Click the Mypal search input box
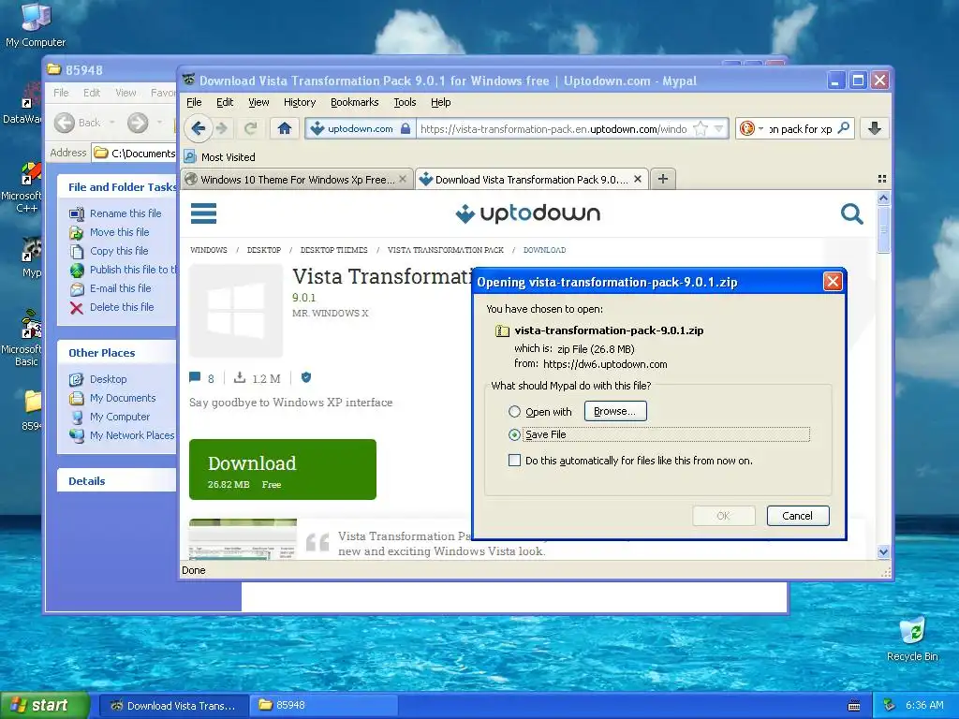This screenshot has width=959, height=719. [x=800, y=129]
